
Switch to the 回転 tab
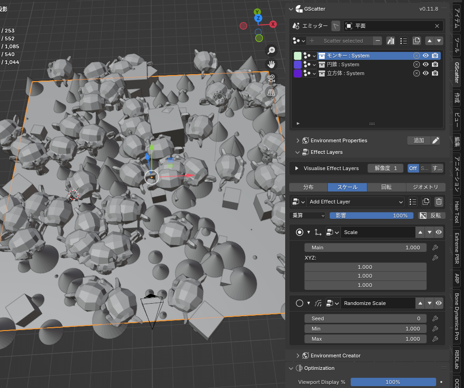386,187
